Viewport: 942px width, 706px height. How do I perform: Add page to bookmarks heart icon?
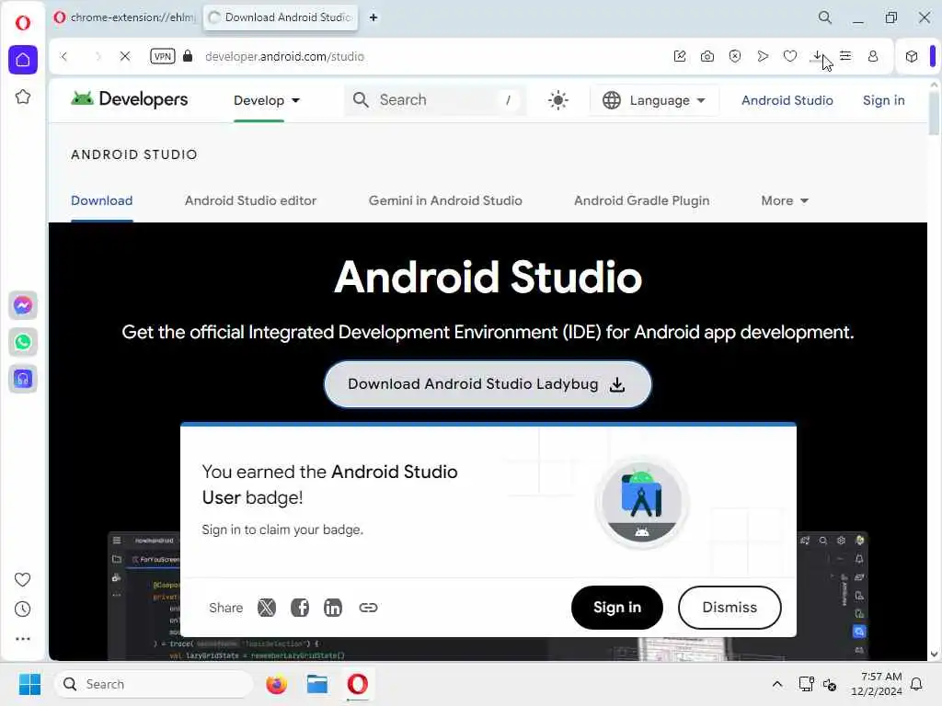coord(790,56)
